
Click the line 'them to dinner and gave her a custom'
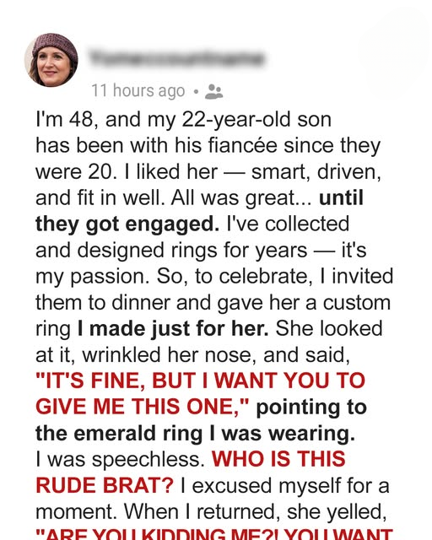[213, 302]
